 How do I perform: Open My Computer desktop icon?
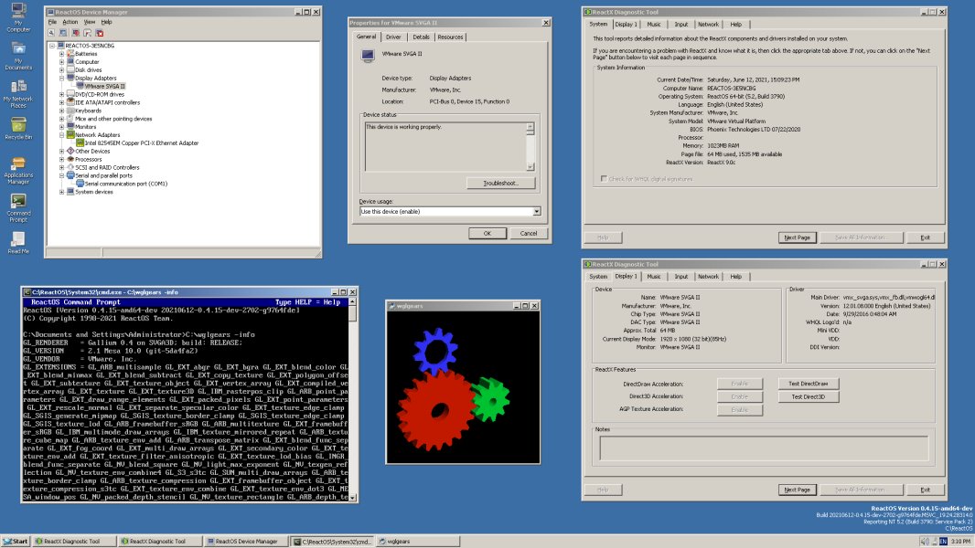point(18,18)
